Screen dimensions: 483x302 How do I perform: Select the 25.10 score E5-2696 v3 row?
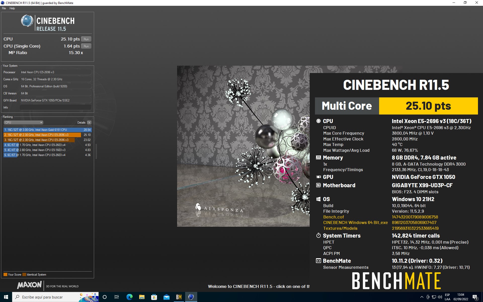pyautogui.click(x=48, y=135)
